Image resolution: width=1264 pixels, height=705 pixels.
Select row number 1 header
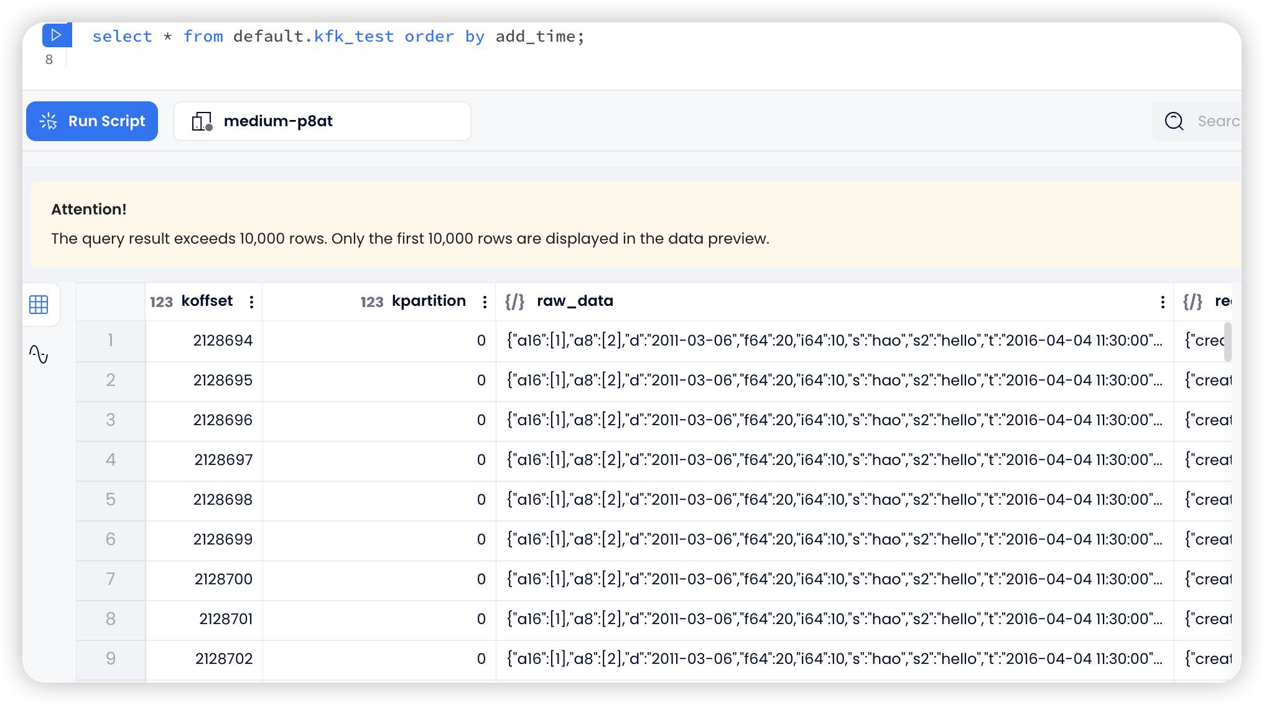[111, 341]
